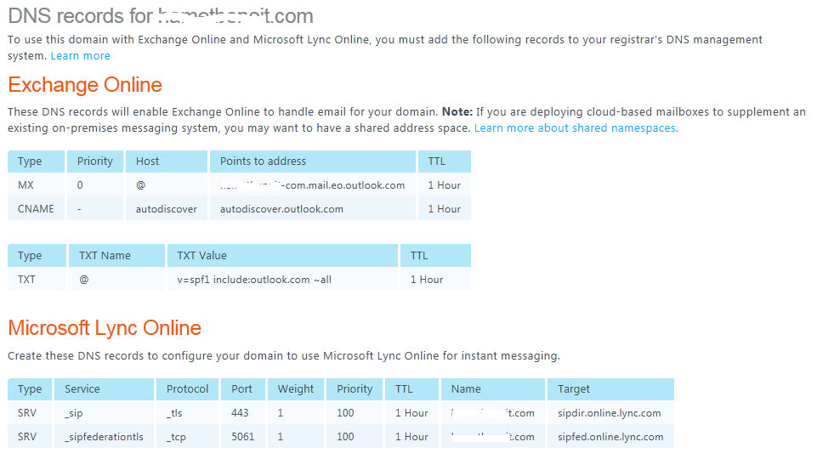Click the Target column header

point(574,388)
